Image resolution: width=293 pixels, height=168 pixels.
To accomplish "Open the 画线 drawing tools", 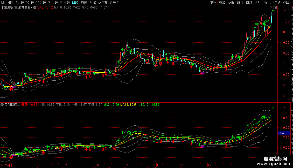I will tap(249, 2).
